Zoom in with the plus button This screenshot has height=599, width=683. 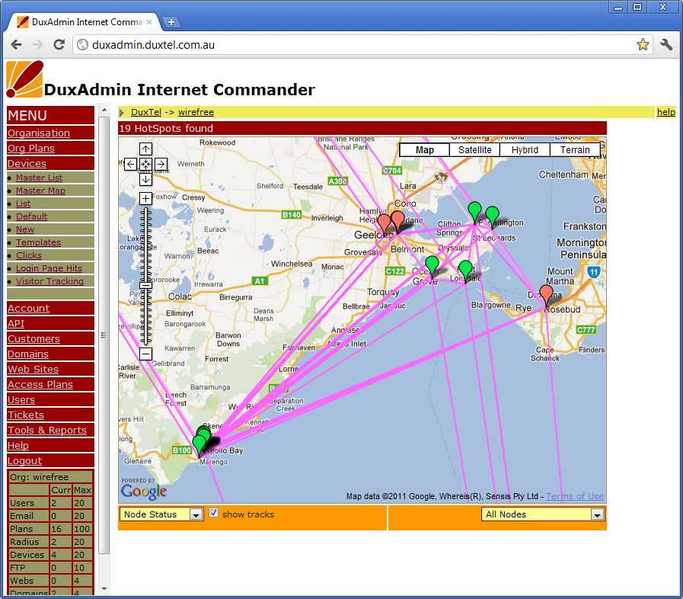145,198
